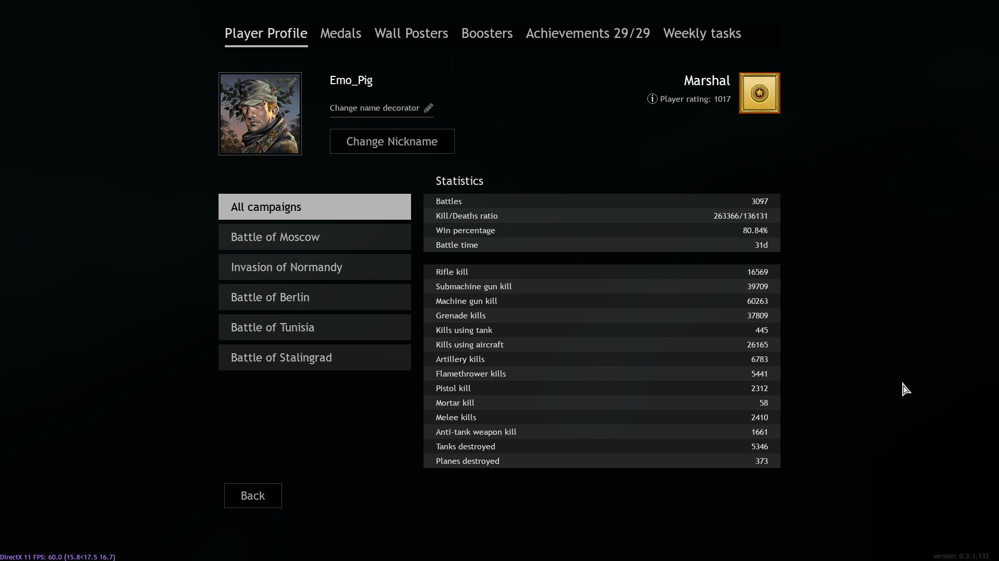Choose the Battle of Berlin campaign

(315, 297)
